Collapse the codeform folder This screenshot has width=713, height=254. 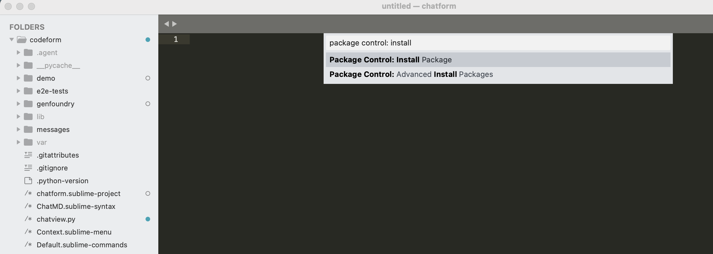pos(11,40)
